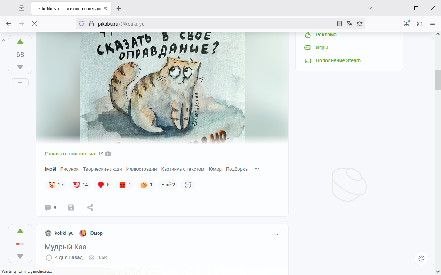The height and width of the screenshot is (275, 441).
Task: Click the gamepad icon beside Игры
Action: click(x=308, y=48)
